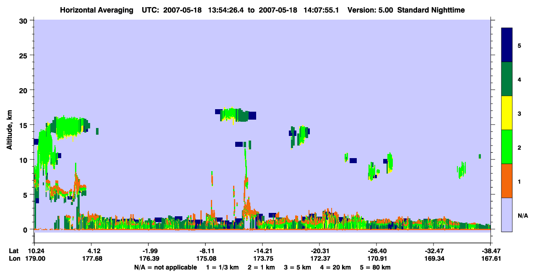Click latitude value -14.21
The height and width of the screenshot is (279, 545).
(262, 251)
